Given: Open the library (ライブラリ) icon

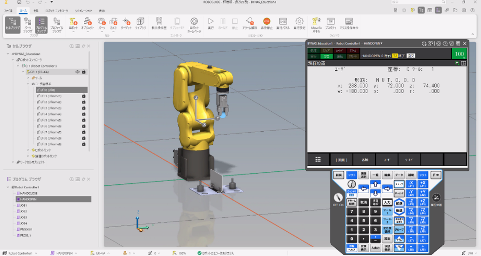Looking at the screenshot, I should point(140,21).
